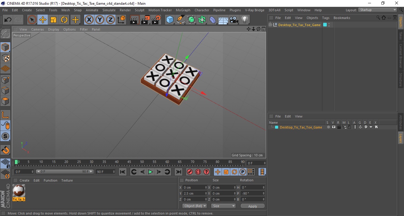Open the Simulate menu
This screenshot has height=216, width=404.
[x=109, y=10]
